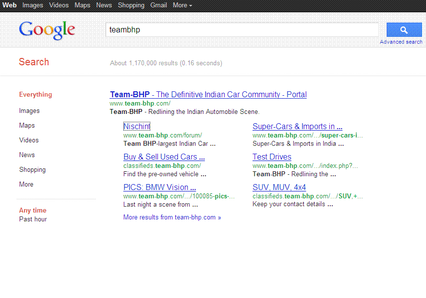The width and height of the screenshot is (426, 298).
Task: Open News in the top navigation bar
Action: point(104,5)
